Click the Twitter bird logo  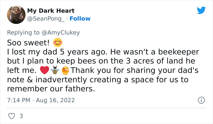(x=201, y=11)
